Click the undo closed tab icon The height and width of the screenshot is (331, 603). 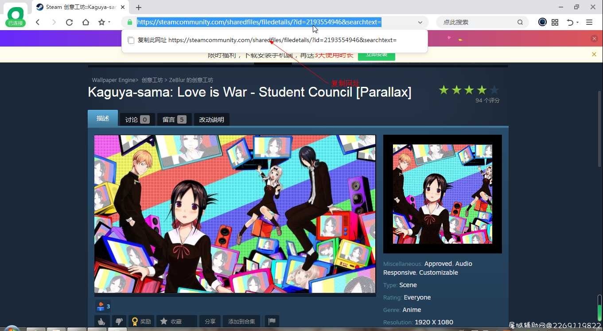[570, 22]
